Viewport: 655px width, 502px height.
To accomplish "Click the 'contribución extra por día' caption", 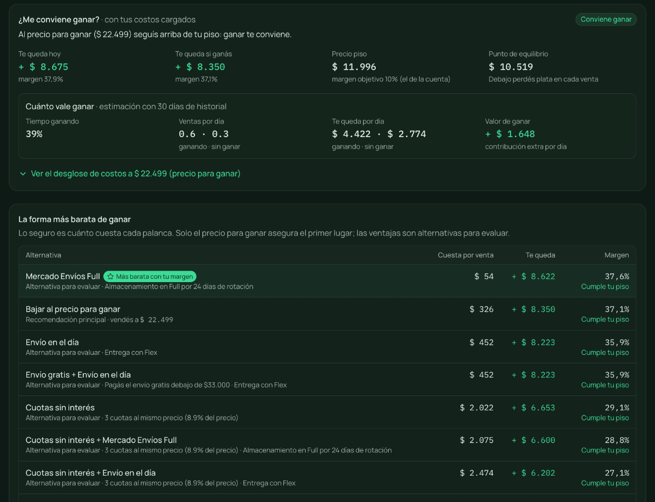I will pyautogui.click(x=526, y=147).
